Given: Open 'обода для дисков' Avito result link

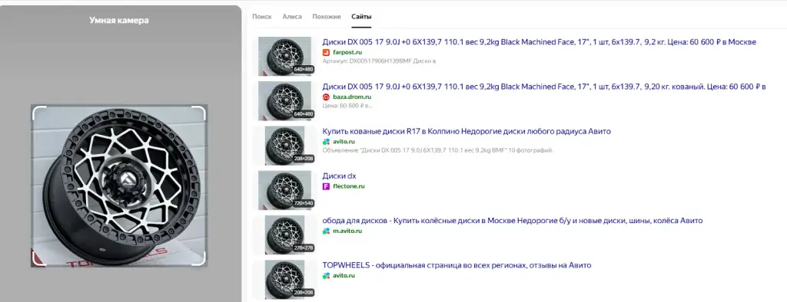Looking at the screenshot, I should [513, 220].
